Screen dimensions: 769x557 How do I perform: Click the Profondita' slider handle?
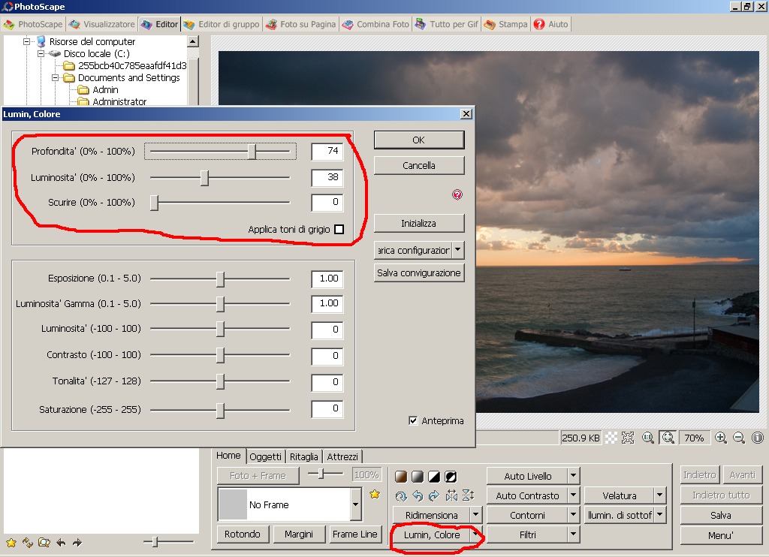(x=252, y=152)
